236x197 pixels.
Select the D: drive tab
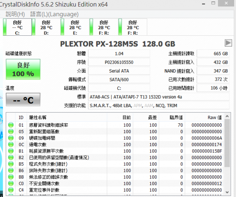pyautogui.click(x=46, y=27)
